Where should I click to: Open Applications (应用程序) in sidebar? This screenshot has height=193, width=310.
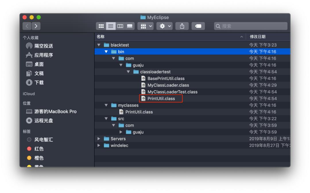click(40, 55)
